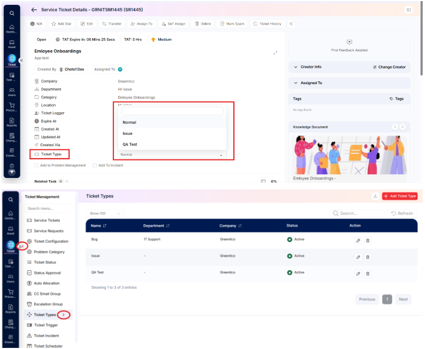The image size is (425, 349).
Task: Choose Issue in ticket type list
Action: click(172, 133)
